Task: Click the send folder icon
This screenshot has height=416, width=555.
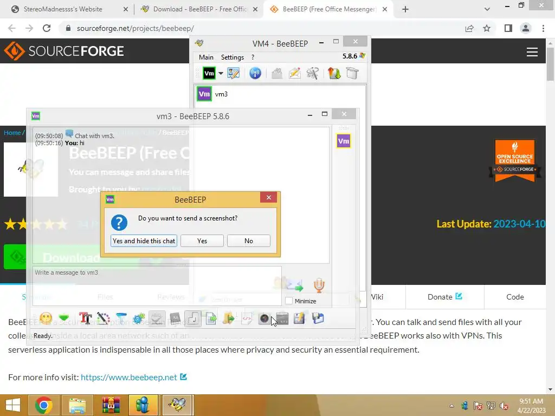Action: [x=229, y=318]
